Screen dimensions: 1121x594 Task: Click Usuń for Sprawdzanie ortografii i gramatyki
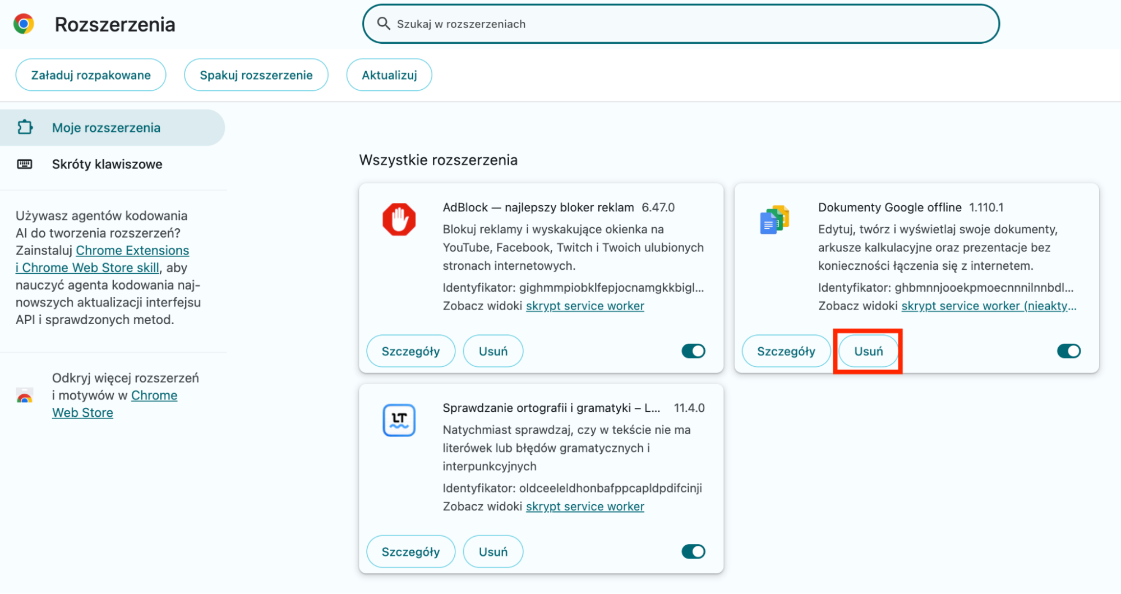pyautogui.click(x=493, y=552)
